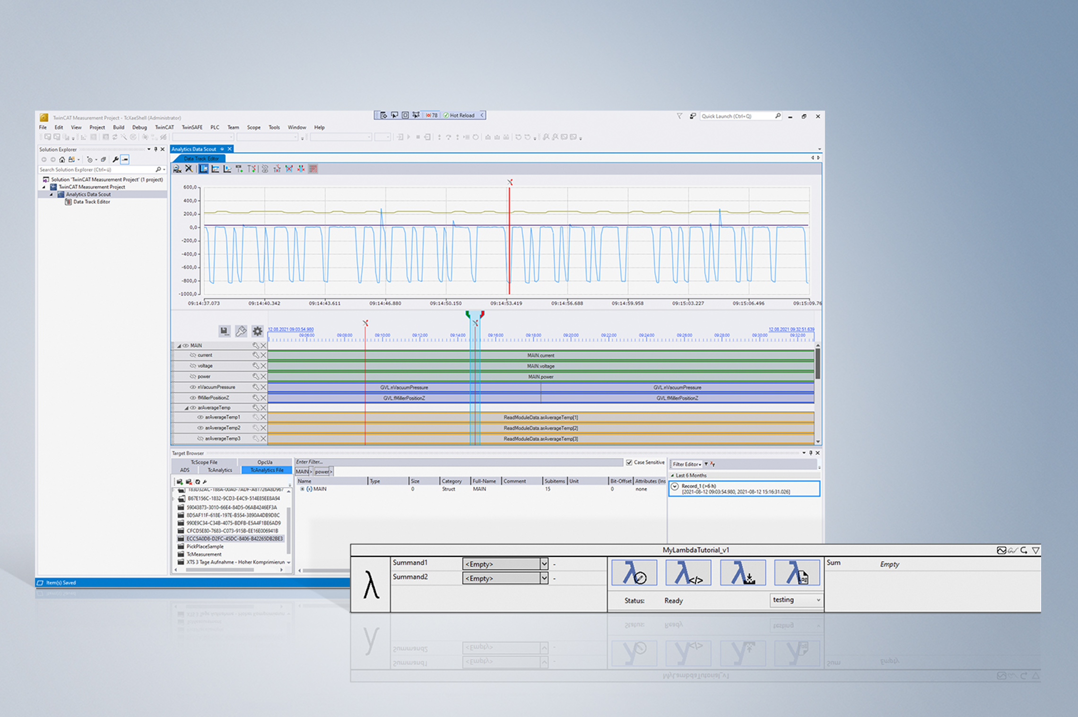Click the Max zoom toolbar icon

(x=177, y=169)
